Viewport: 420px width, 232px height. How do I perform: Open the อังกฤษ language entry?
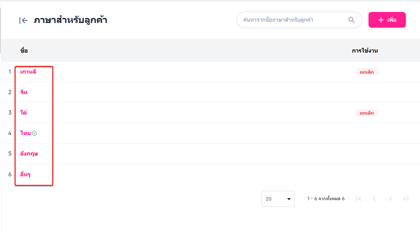tap(29, 154)
